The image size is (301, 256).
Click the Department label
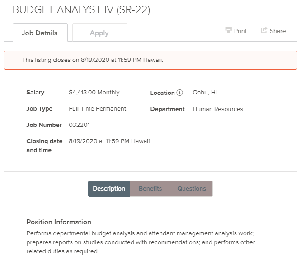pyautogui.click(x=167, y=109)
